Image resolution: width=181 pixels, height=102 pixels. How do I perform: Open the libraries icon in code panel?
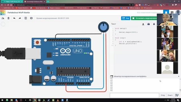[148, 24]
